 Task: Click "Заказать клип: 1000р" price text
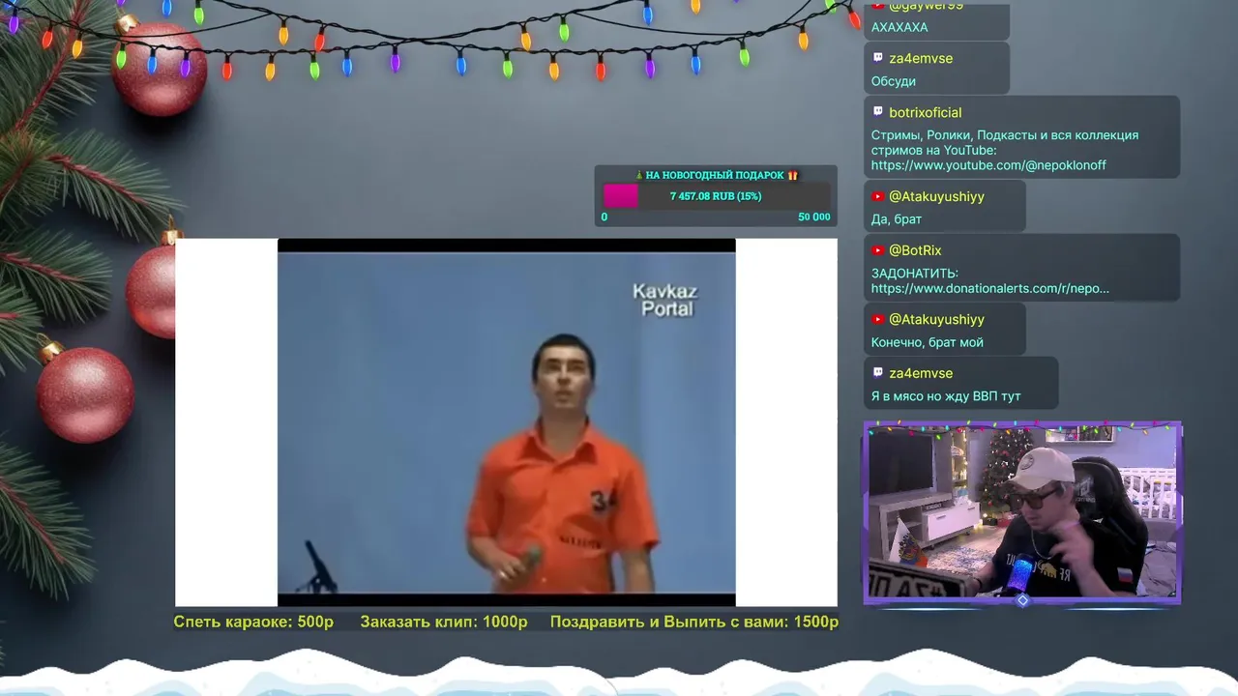click(444, 622)
